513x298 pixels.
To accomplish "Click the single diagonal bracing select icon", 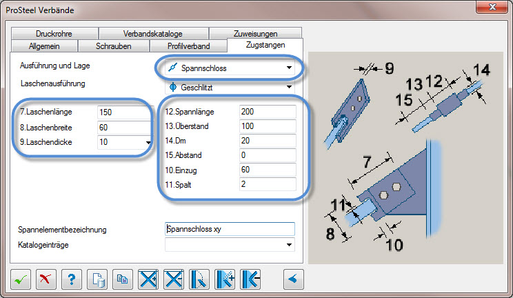I will (199, 279).
